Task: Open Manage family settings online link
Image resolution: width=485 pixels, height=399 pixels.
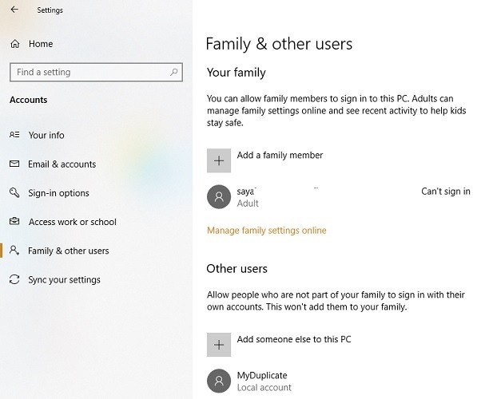Action: pos(266,231)
